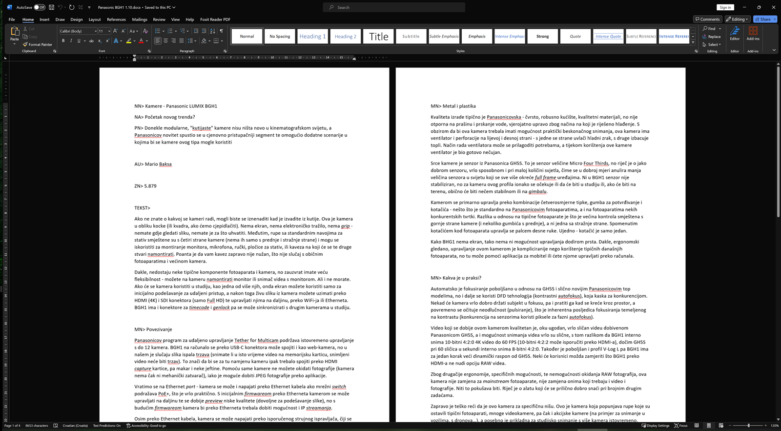Expand numbering list dropdown
The image size is (781, 431).
click(175, 31)
